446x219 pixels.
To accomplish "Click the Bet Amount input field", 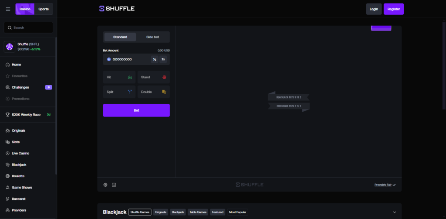I will [136, 59].
